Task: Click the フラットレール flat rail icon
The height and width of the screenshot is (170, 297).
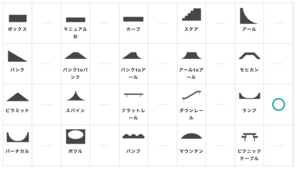Action: click(x=133, y=95)
